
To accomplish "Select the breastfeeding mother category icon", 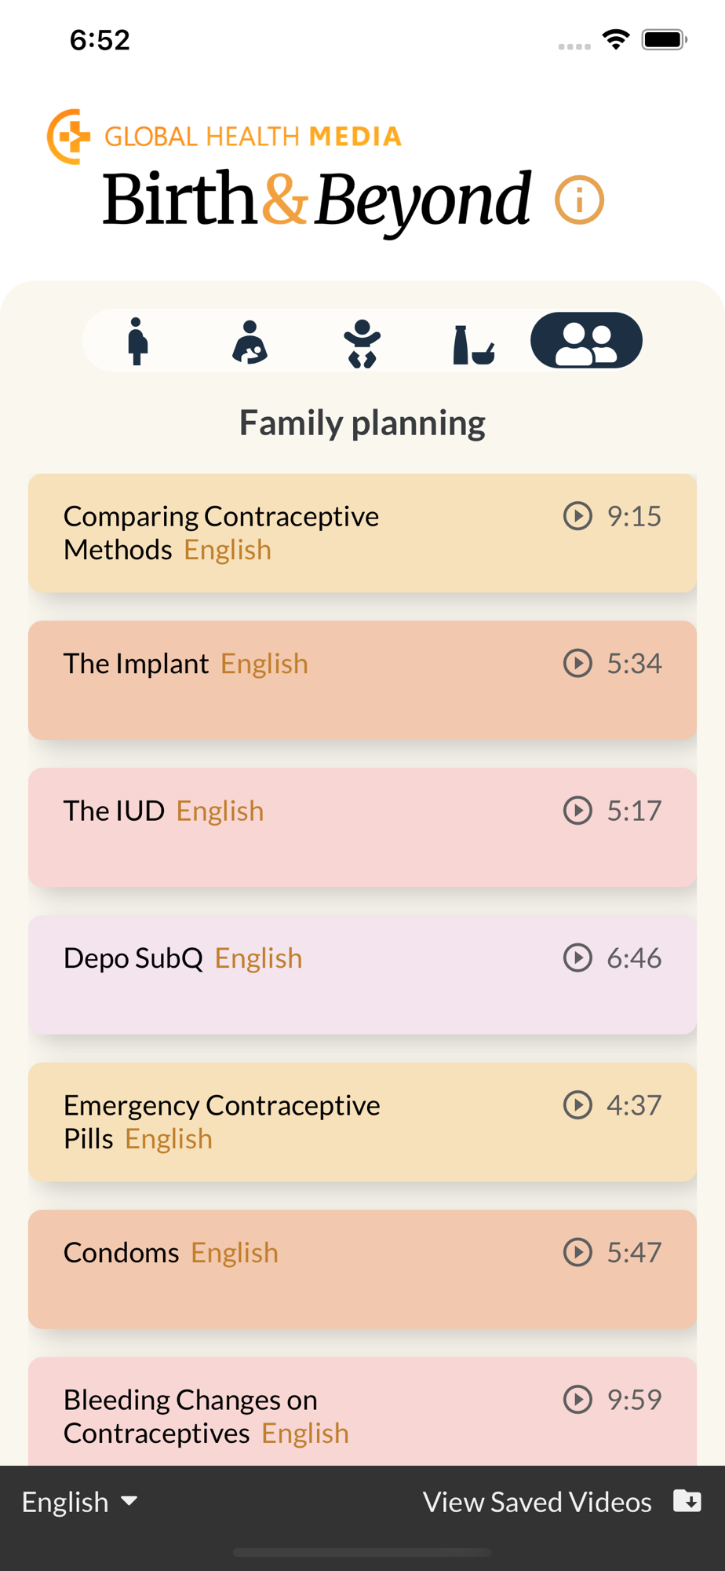I will 250,341.
